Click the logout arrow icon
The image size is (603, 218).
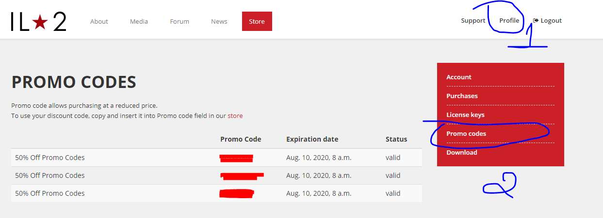coord(536,21)
